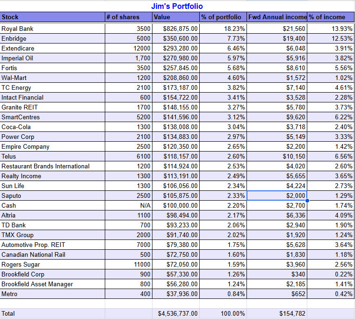Select the % of portfolio header
The width and height of the screenshot is (355, 319).
click(223, 17)
